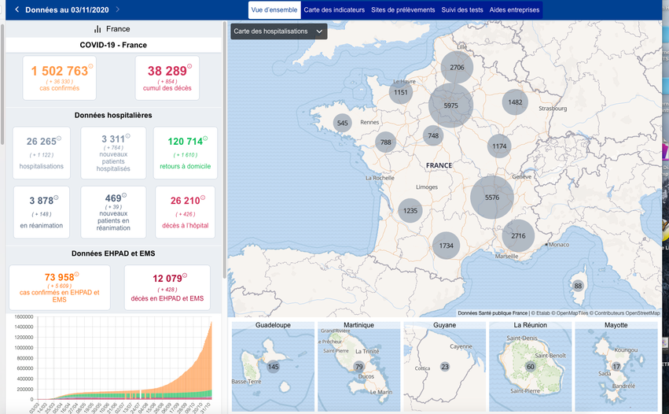Click the COVID-19 - France title

point(113,45)
